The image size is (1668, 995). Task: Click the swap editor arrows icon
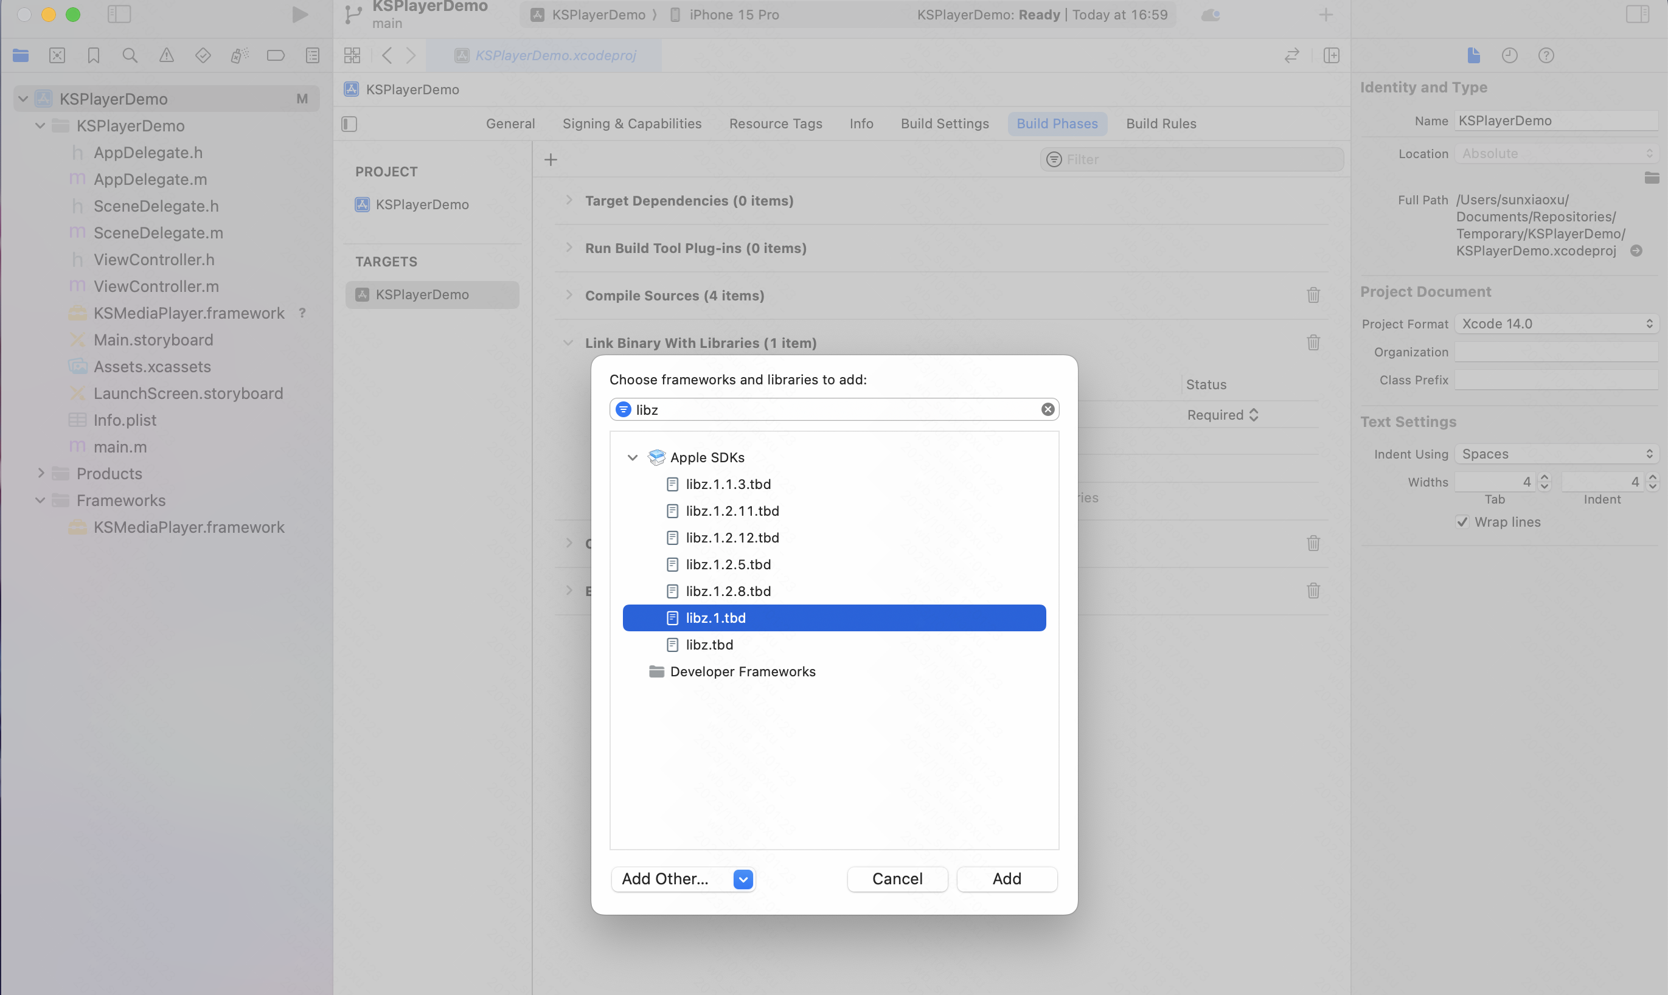click(1292, 56)
